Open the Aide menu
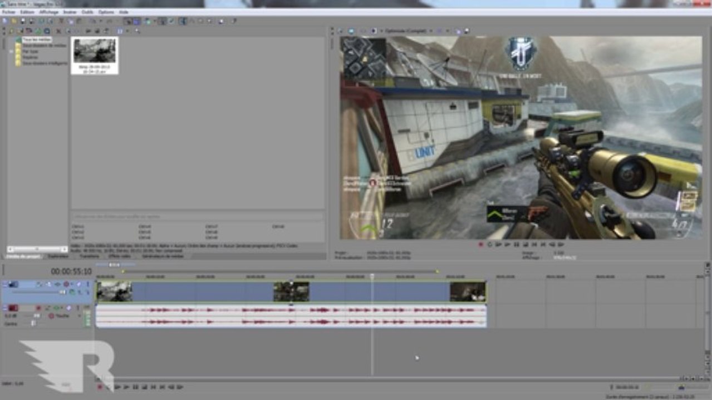 coord(124,12)
